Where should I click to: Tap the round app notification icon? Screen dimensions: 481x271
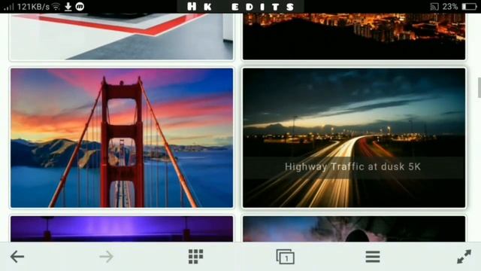point(80,7)
